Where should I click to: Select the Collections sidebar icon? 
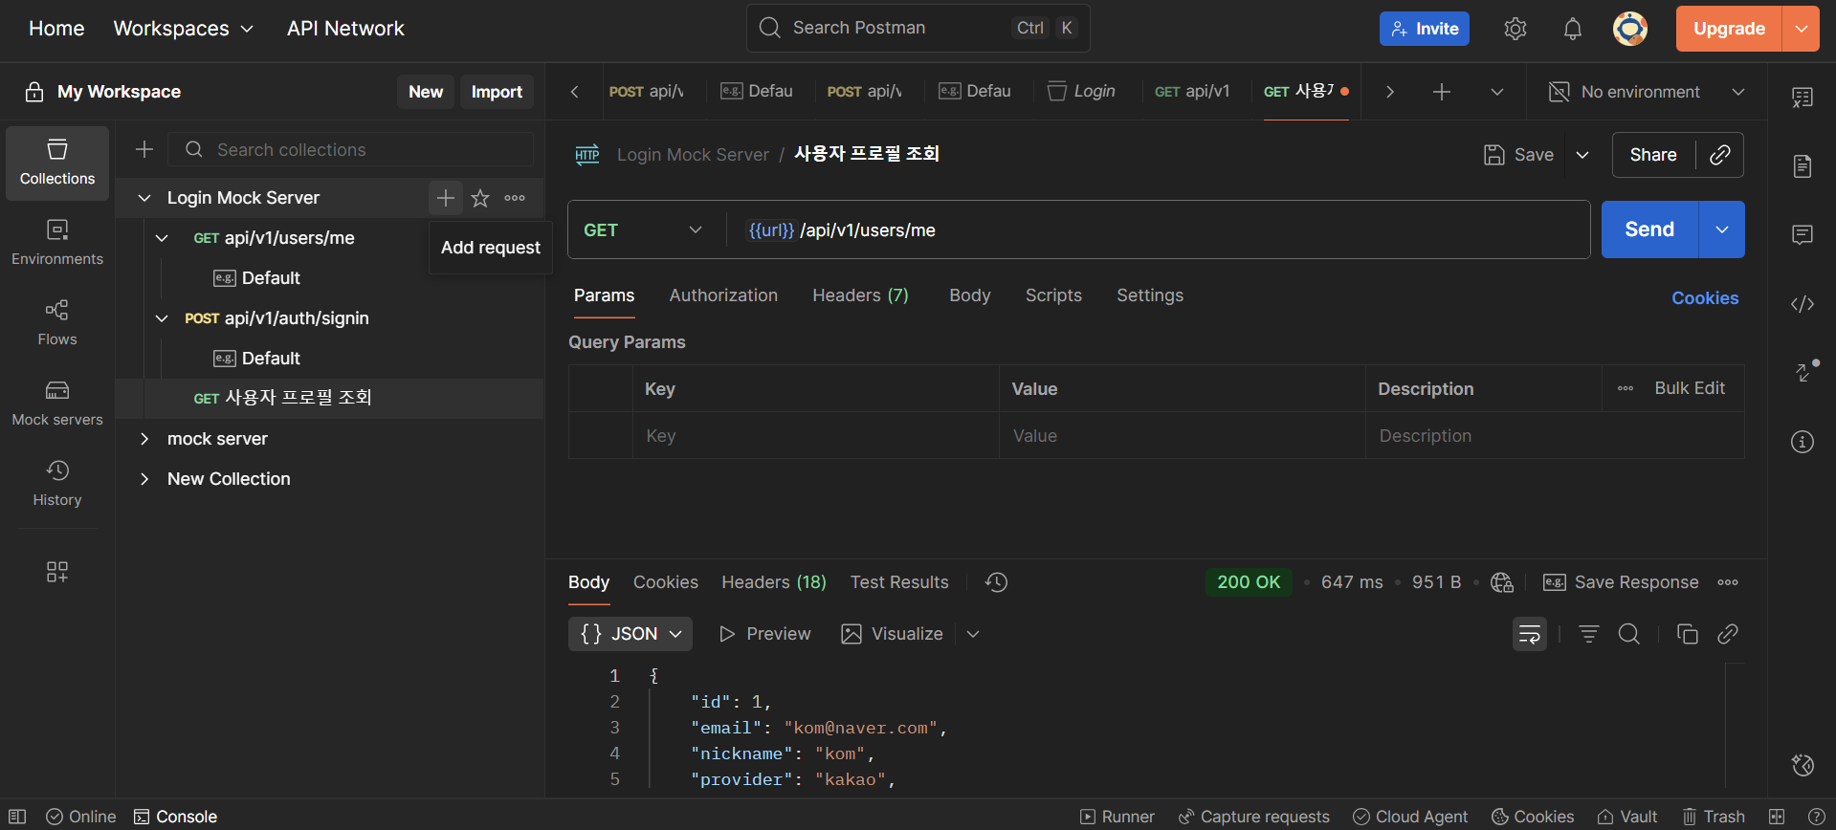[57, 163]
